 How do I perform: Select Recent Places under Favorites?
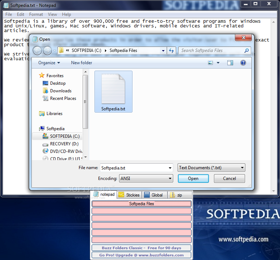63,98
